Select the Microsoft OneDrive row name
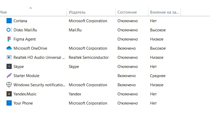Screen dimensions: 210x127 (30, 48)
